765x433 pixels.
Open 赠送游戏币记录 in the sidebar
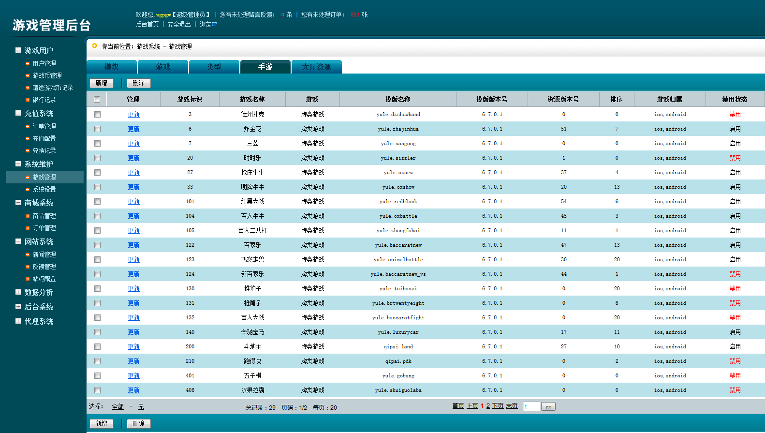53,88
